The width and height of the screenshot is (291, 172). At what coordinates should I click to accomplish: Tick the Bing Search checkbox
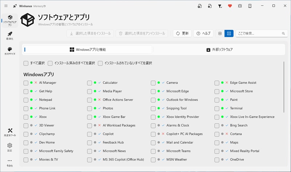[217, 125]
